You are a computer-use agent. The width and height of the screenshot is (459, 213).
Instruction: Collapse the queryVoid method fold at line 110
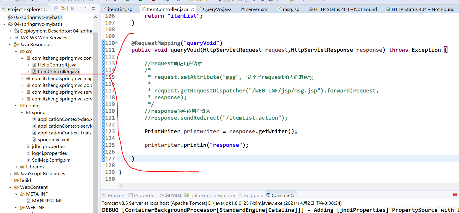tap(116, 43)
